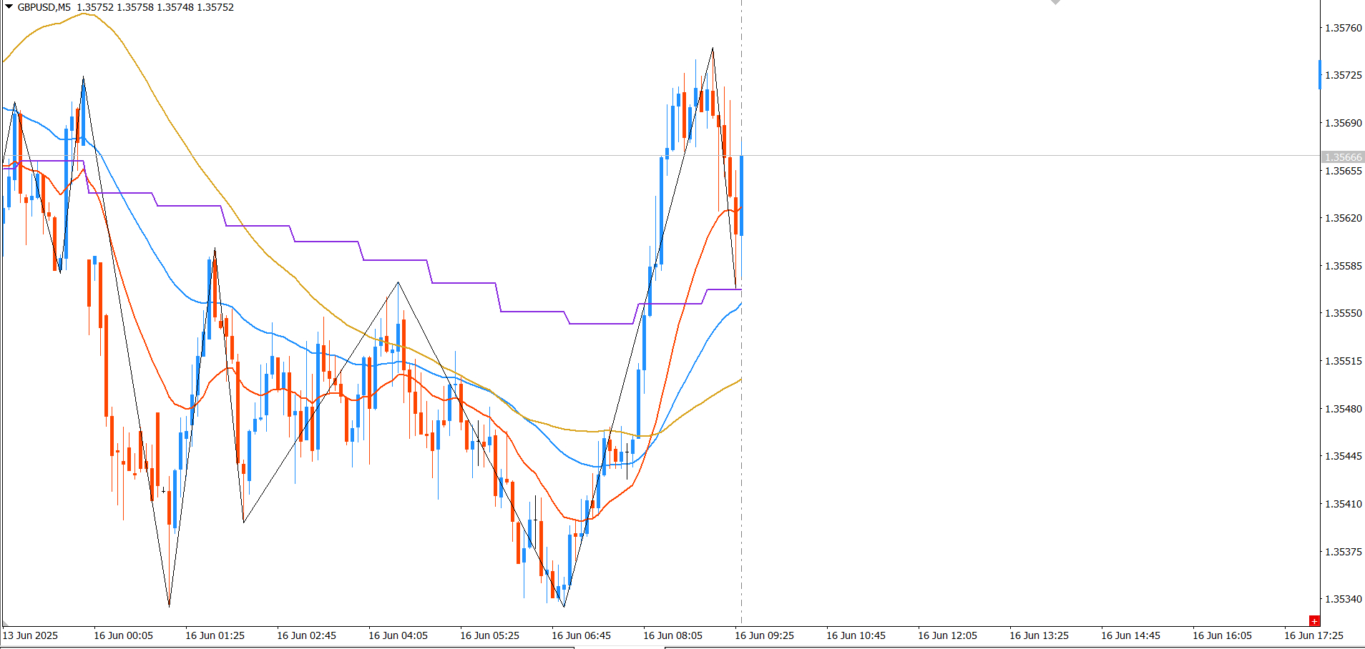Click the gray chart shift triangle marker
Screen dimensions: 1365x649
[x=1055, y=2]
